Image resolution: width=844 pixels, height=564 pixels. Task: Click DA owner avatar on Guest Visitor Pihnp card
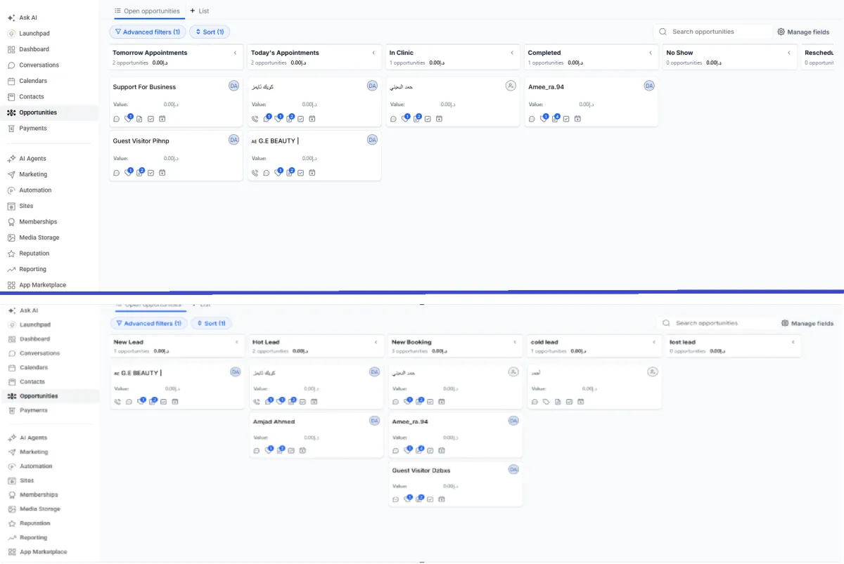[234, 140]
